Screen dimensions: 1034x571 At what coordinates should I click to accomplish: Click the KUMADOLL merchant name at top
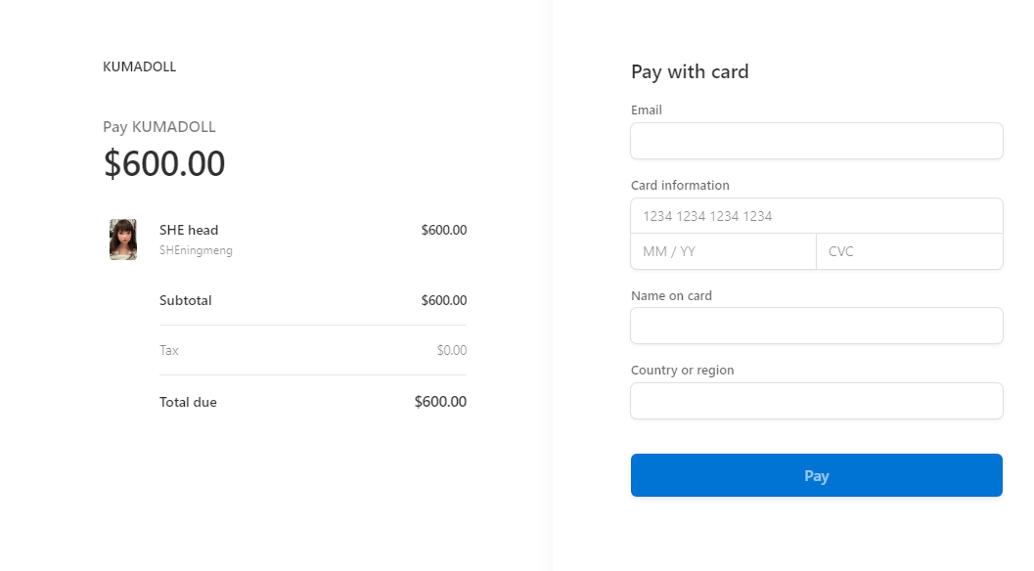coord(139,66)
